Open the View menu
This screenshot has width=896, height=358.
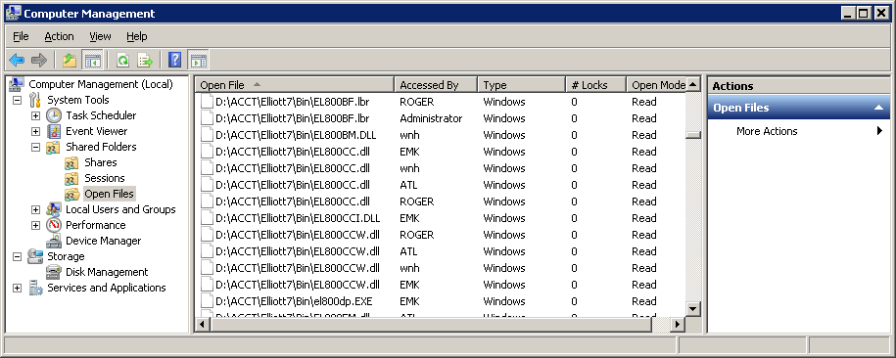point(100,36)
